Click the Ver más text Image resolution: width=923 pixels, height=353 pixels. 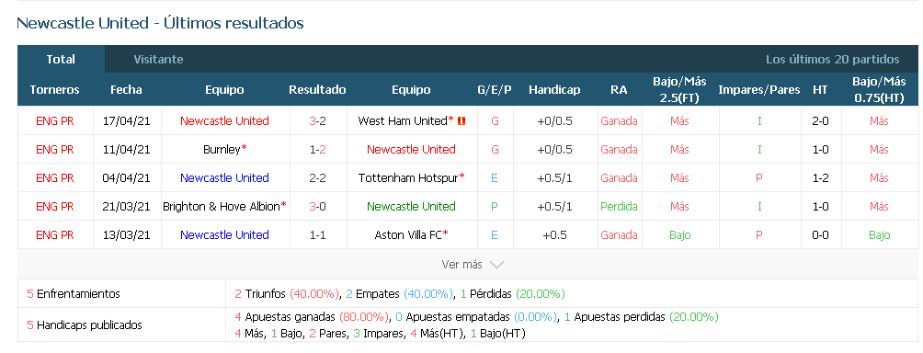(461, 265)
